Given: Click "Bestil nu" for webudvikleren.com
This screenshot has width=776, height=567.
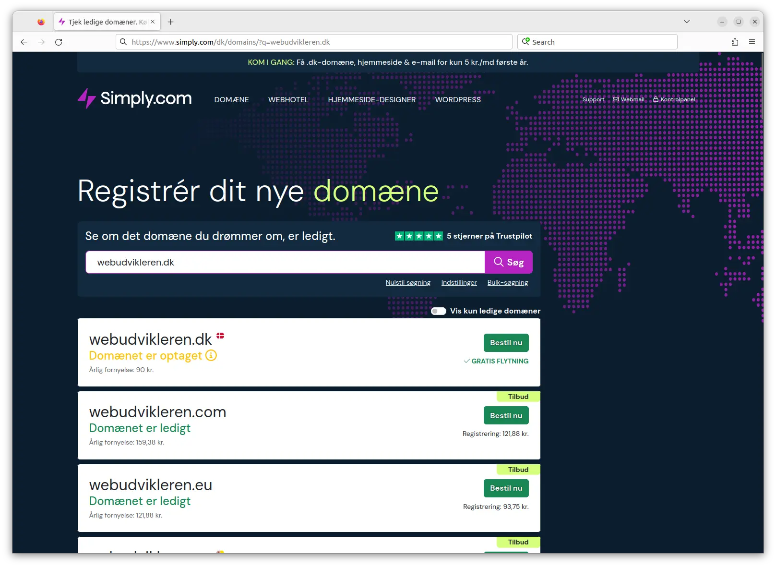Looking at the screenshot, I should click(x=506, y=416).
